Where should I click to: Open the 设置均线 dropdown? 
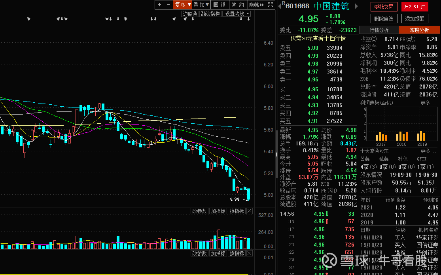[237, 14]
